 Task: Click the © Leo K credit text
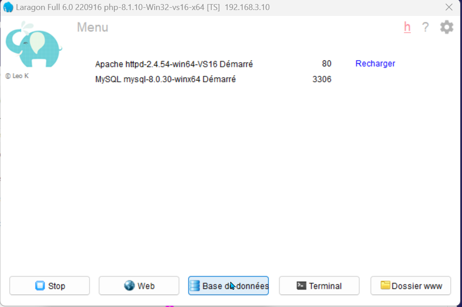17,76
